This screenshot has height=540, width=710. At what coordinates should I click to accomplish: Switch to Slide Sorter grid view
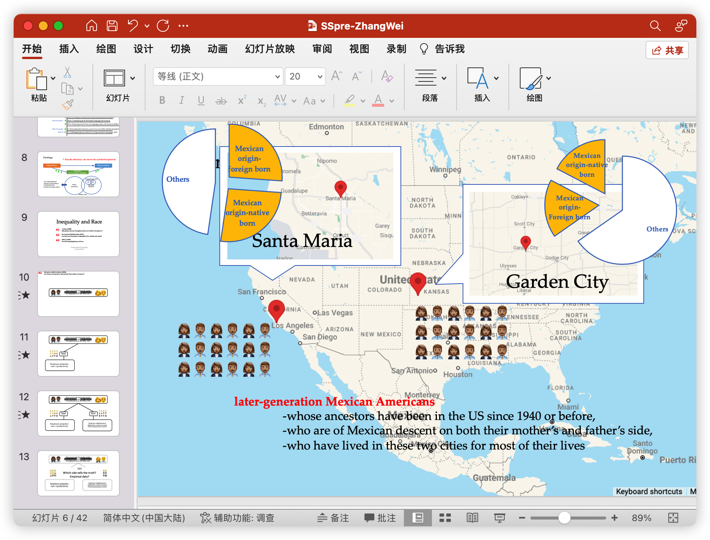tap(445, 518)
